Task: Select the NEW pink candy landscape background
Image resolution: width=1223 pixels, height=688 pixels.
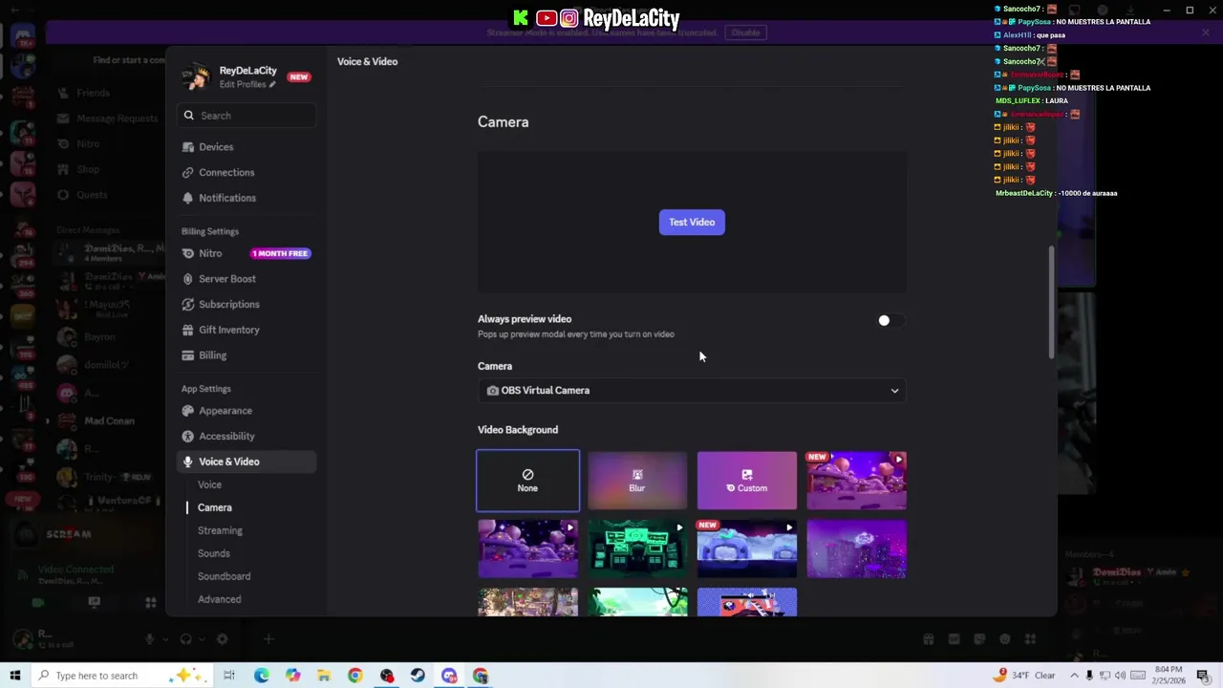Action: [856, 481]
